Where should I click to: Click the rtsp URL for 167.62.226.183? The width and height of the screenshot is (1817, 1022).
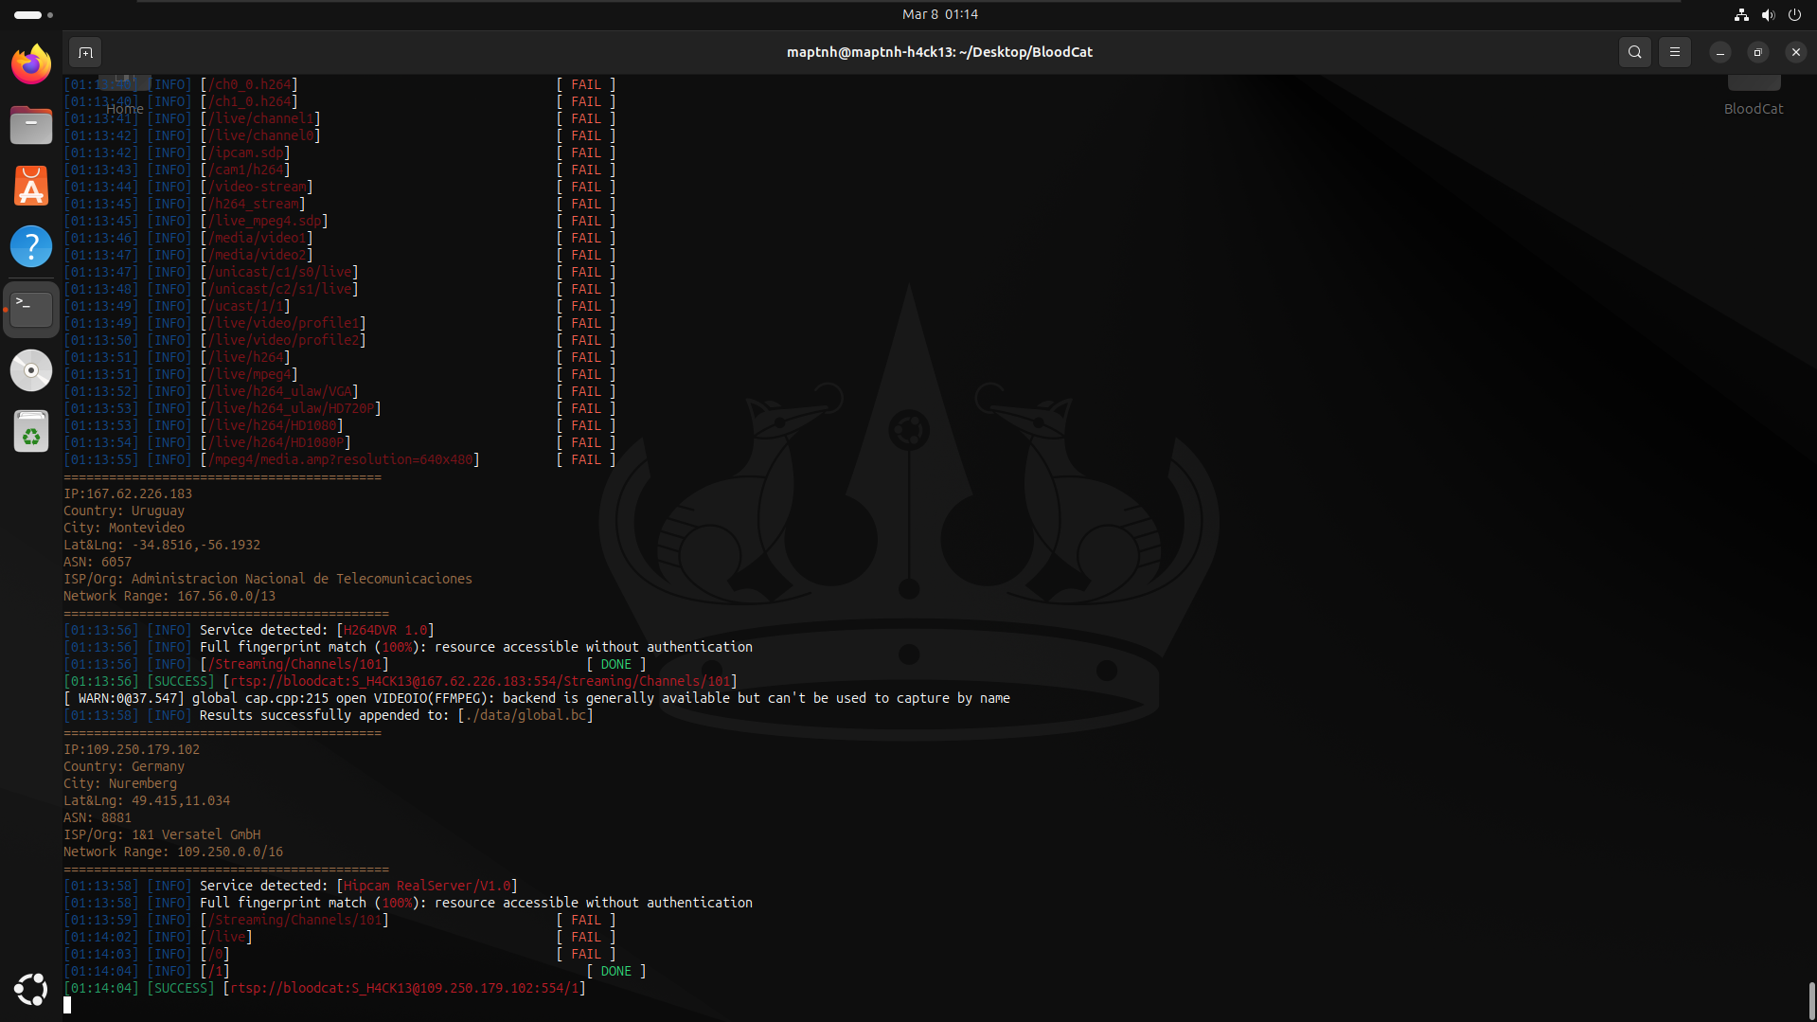coord(480,681)
